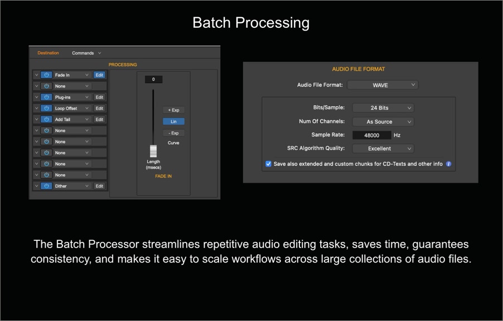Toggle the Loop Offset power icon

(47, 108)
